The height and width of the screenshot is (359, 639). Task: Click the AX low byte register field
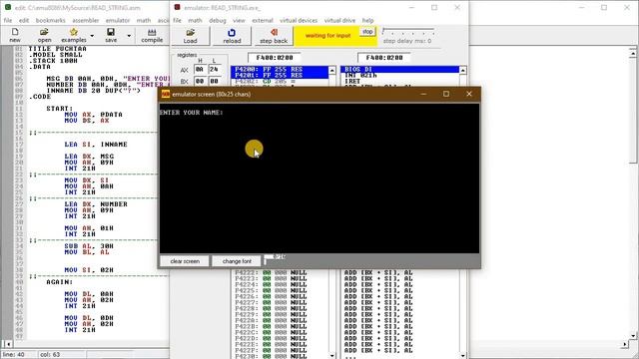(215, 69)
